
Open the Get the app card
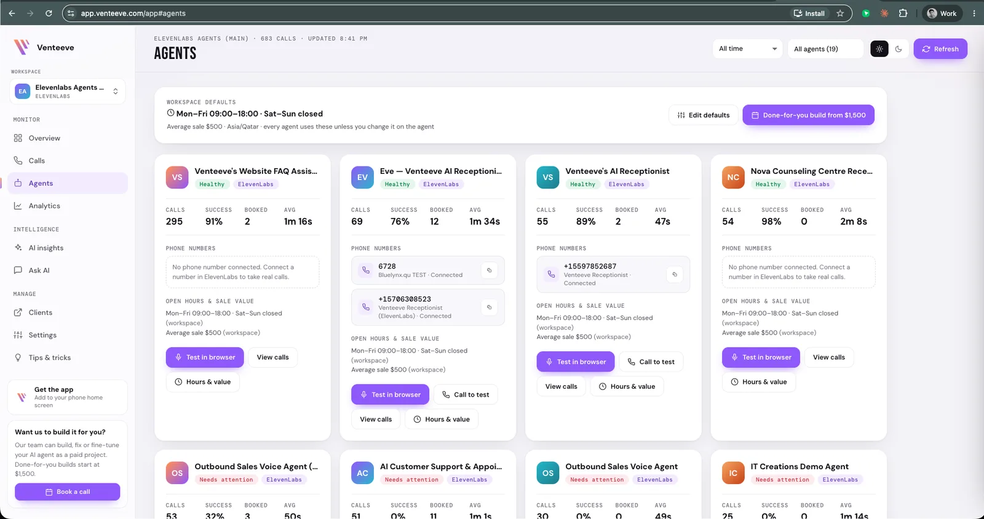coord(68,397)
